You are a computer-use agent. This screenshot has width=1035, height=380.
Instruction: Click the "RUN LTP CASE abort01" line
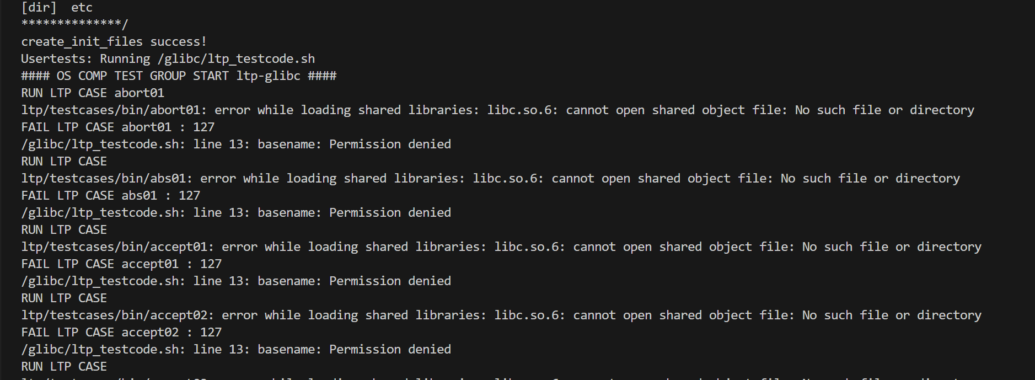[93, 93]
